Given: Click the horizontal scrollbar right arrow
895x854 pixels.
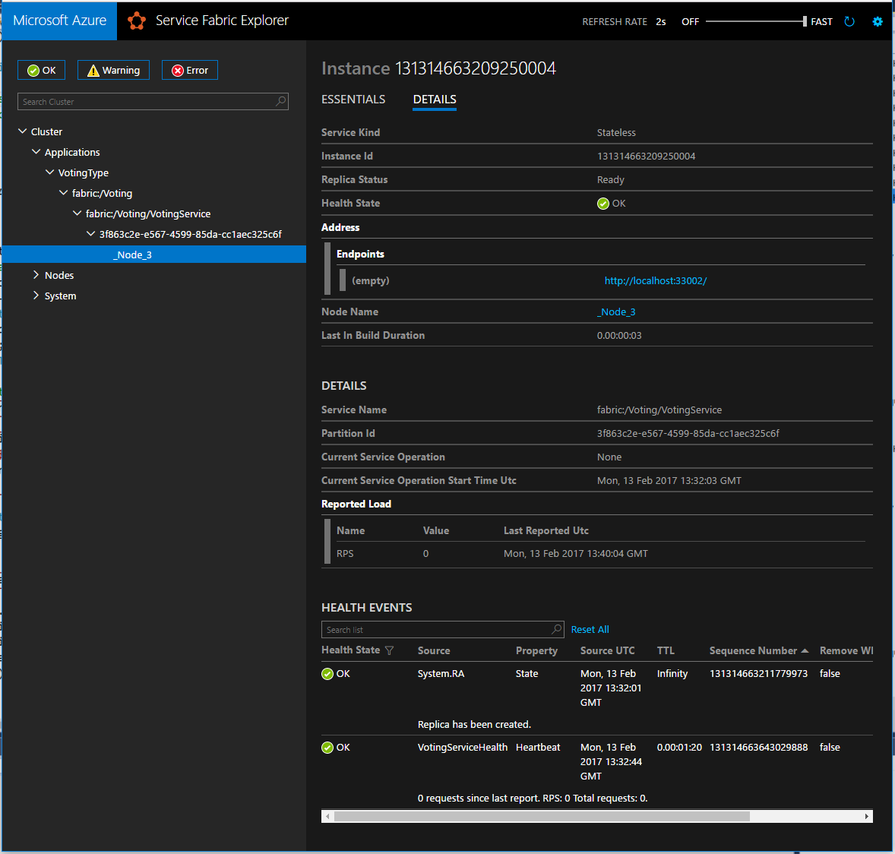Looking at the screenshot, I should tap(866, 816).
